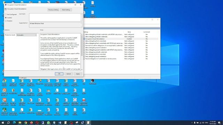The width and height of the screenshot is (223, 125).
Task: Launch Microsoft Edge from the taskbar
Action: (x=14, y=123)
